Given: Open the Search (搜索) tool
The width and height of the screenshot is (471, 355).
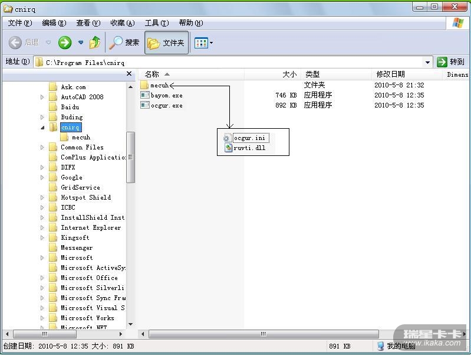Looking at the screenshot, I should 124,43.
